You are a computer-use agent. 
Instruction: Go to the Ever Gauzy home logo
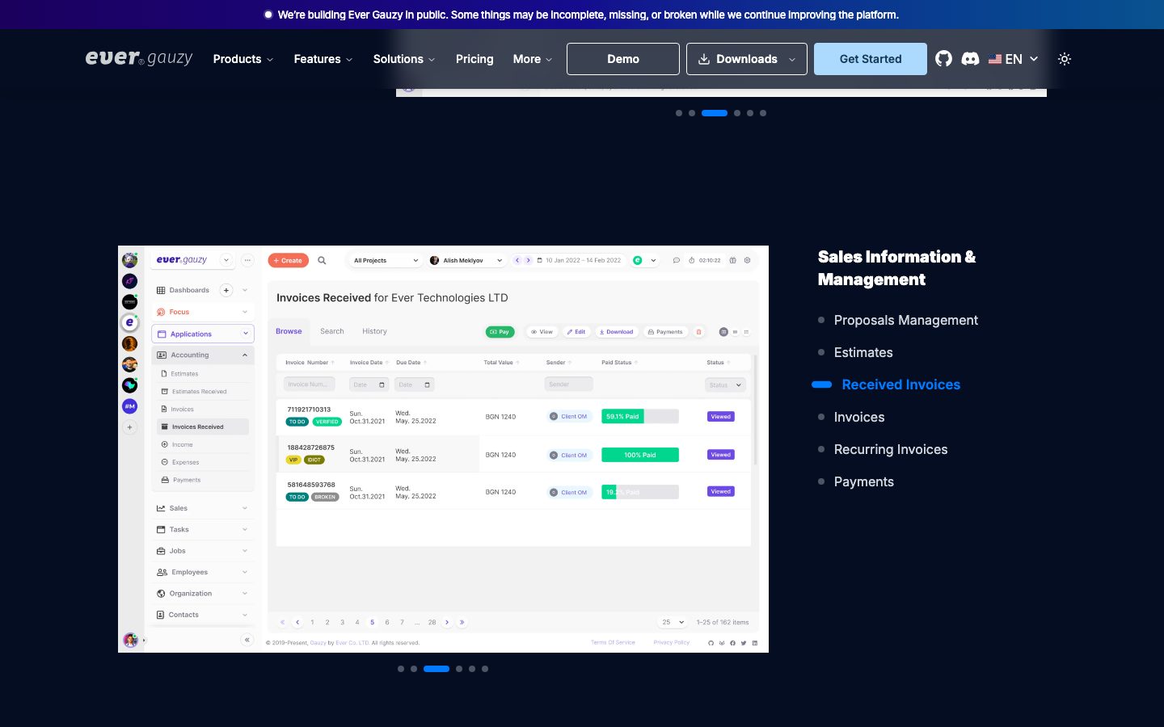coord(139,58)
